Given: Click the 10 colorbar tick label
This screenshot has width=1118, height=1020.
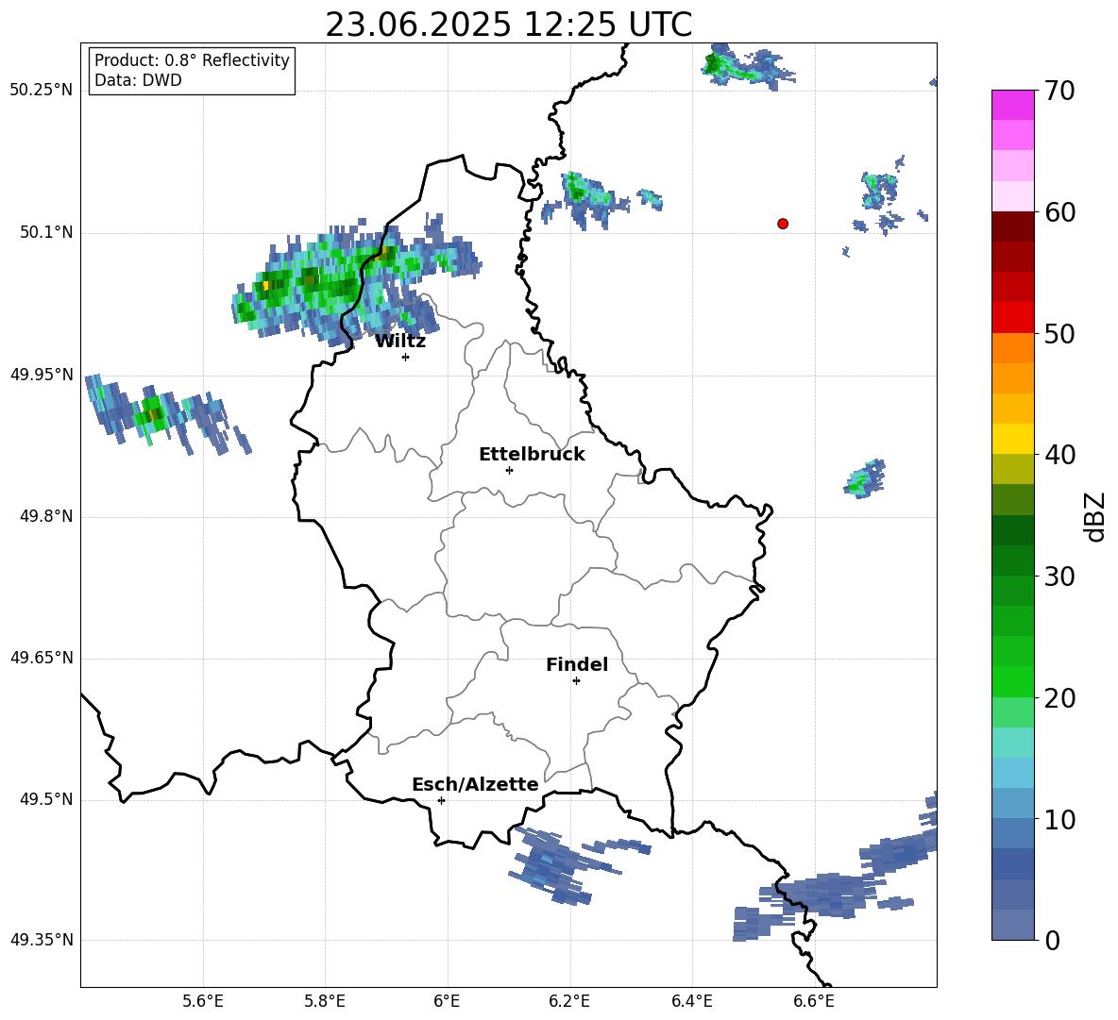Looking at the screenshot, I should click(1059, 820).
